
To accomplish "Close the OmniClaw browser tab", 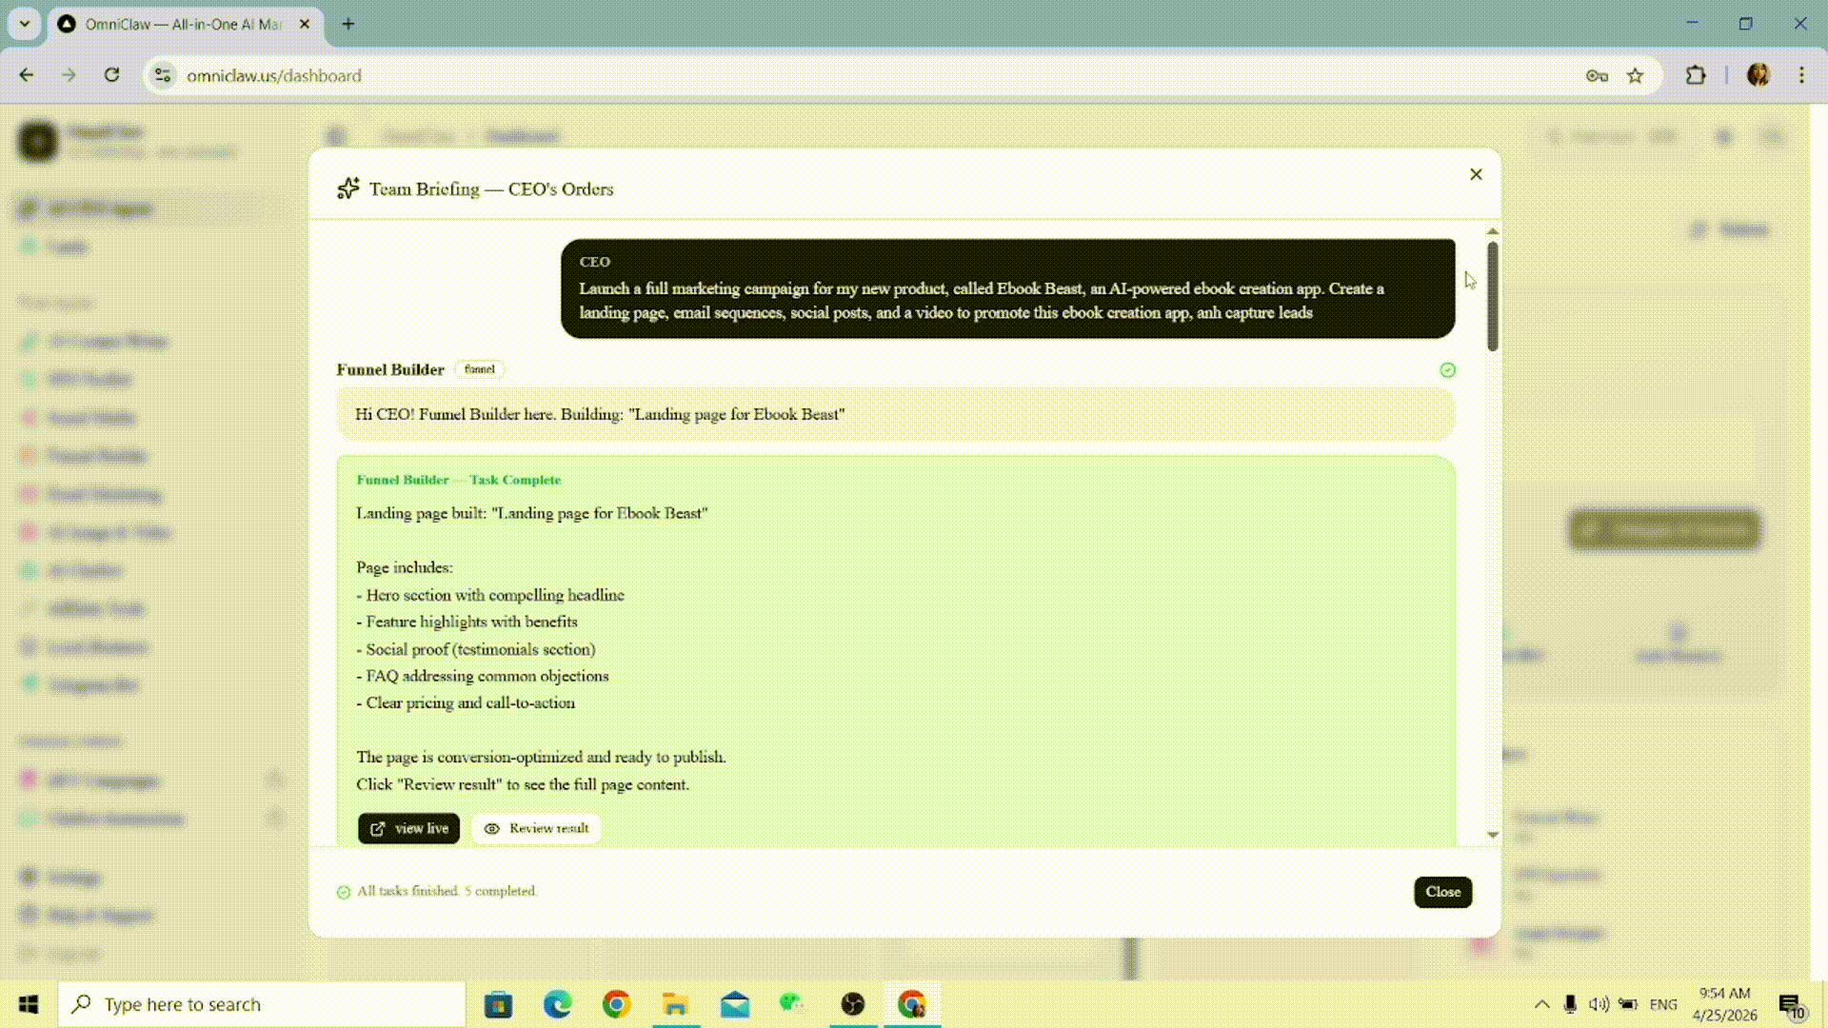I will pyautogui.click(x=305, y=24).
